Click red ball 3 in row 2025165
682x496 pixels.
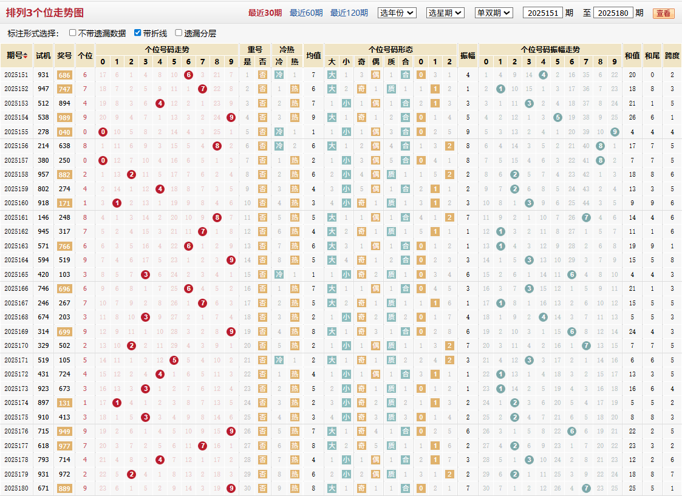tap(146, 274)
